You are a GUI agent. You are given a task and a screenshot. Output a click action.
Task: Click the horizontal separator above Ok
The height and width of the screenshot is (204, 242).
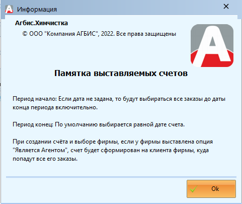point(121,177)
